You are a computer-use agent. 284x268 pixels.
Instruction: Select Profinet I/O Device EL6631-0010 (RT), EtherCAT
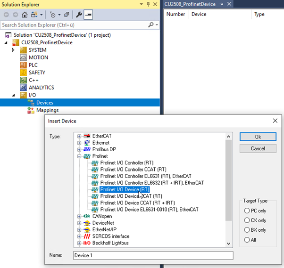click(149, 210)
